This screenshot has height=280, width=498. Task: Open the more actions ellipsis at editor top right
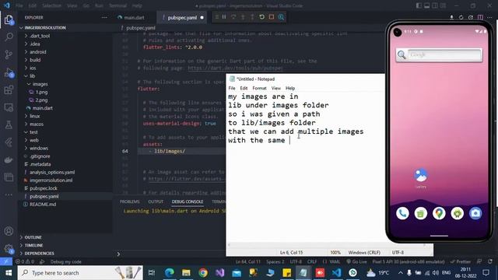[x=489, y=17]
